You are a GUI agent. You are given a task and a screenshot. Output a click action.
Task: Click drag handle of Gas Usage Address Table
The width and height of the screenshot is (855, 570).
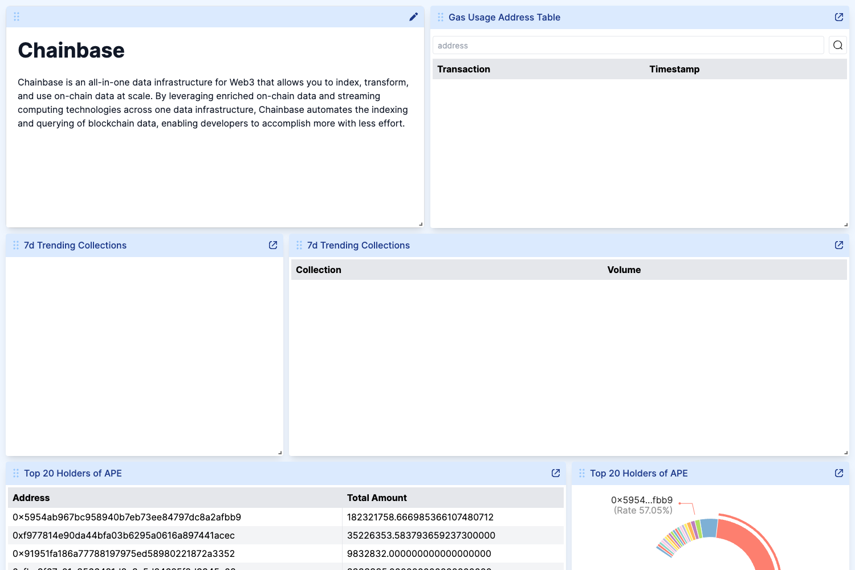[x=441, y=17]
